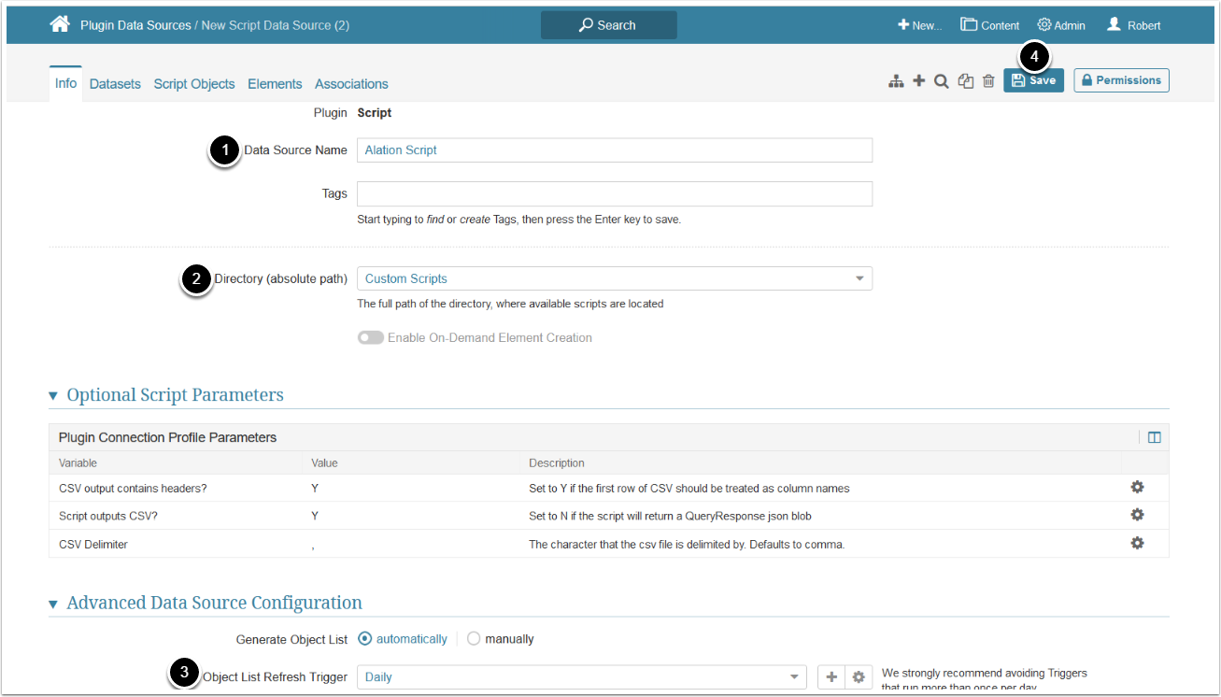Toggle the column chooser icon in parameters table
This screenshot has width=1221, height=697.
(x=1154, y=437)
